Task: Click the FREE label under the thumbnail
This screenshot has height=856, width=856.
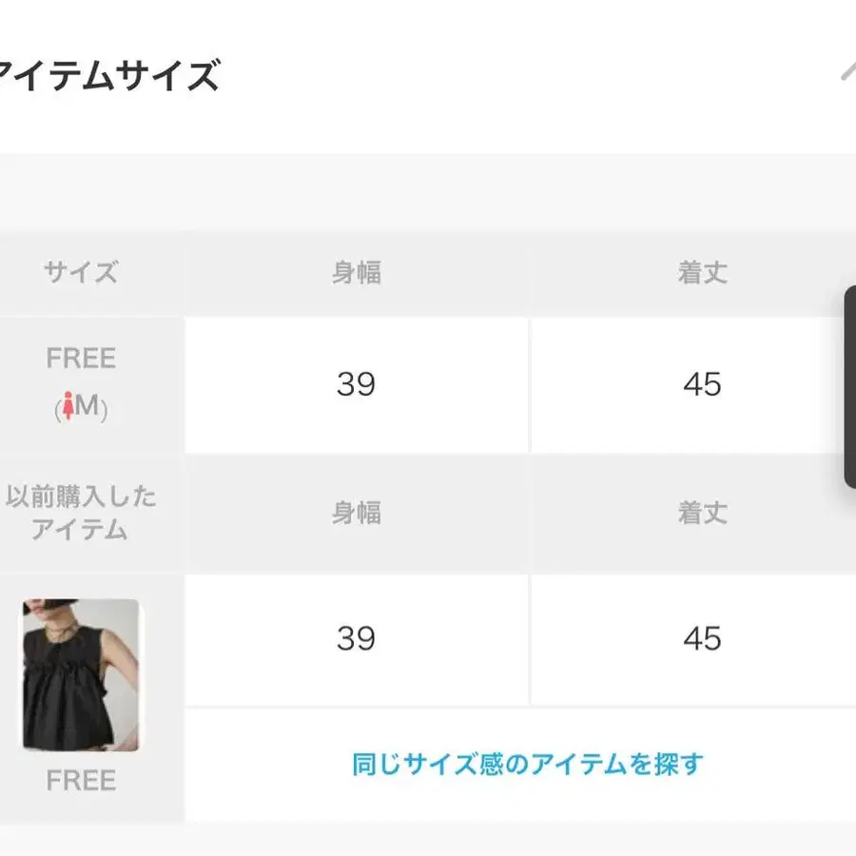Action: tap(81, 780)
